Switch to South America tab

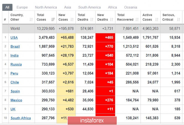point(89,7)
